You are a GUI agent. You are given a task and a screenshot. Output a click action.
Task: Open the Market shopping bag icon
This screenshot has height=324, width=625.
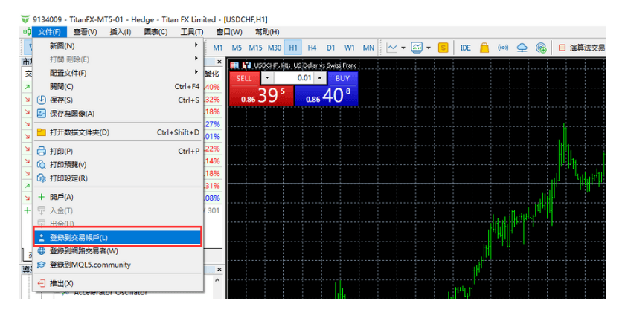484,48
